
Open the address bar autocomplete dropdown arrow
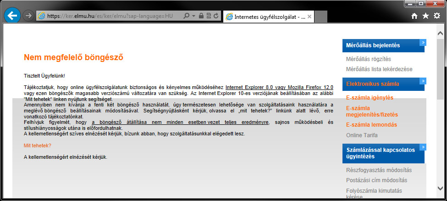(194, 16)
